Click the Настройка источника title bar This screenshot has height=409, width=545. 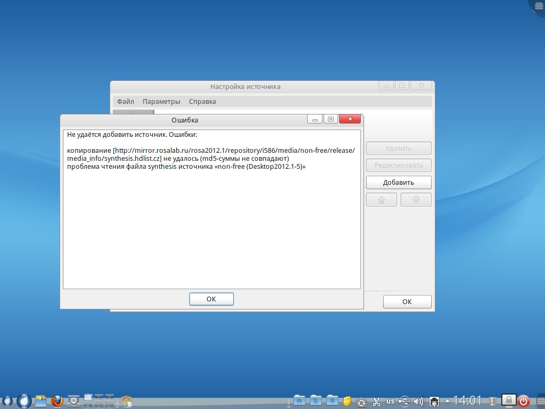pos(245,87)
